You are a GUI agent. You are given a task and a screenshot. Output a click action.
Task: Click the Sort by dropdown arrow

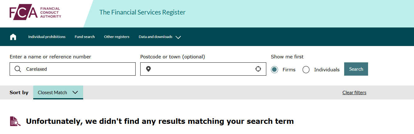[75, 92]
